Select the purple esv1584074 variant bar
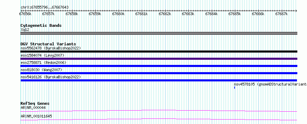This screenshot has width=307, height=124. click(x=159, y=59)
